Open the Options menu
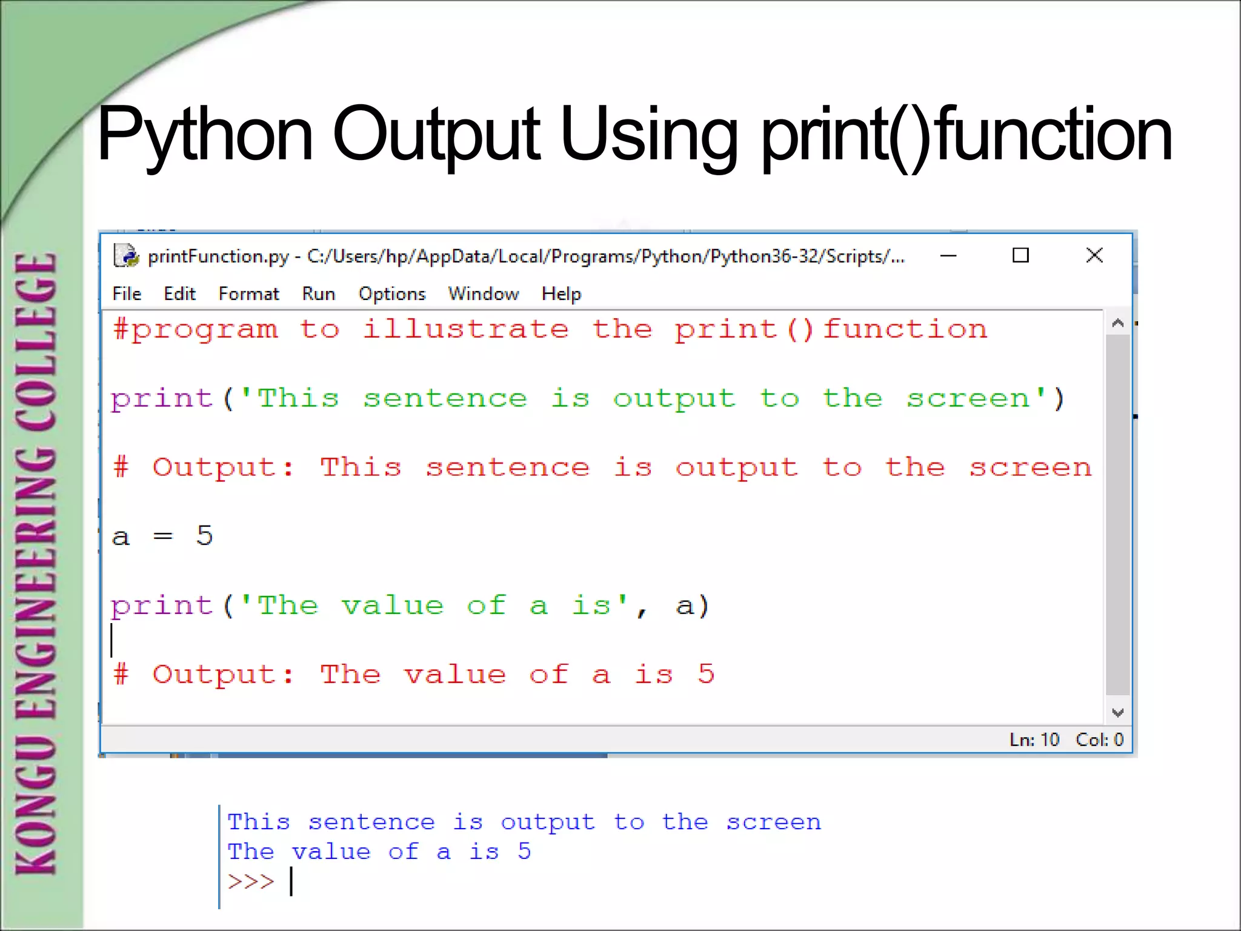The image size is (1241, 931). (392, 294)
